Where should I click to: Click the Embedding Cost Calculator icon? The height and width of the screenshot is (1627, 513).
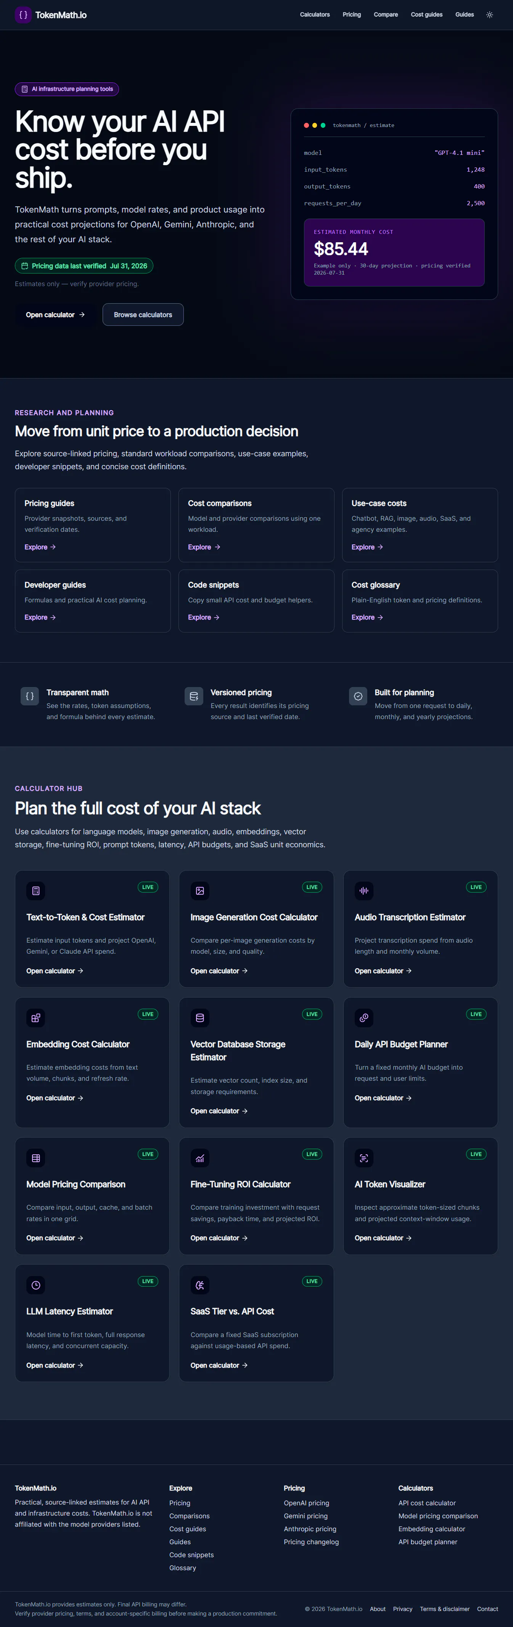[x=36, y=1017]
